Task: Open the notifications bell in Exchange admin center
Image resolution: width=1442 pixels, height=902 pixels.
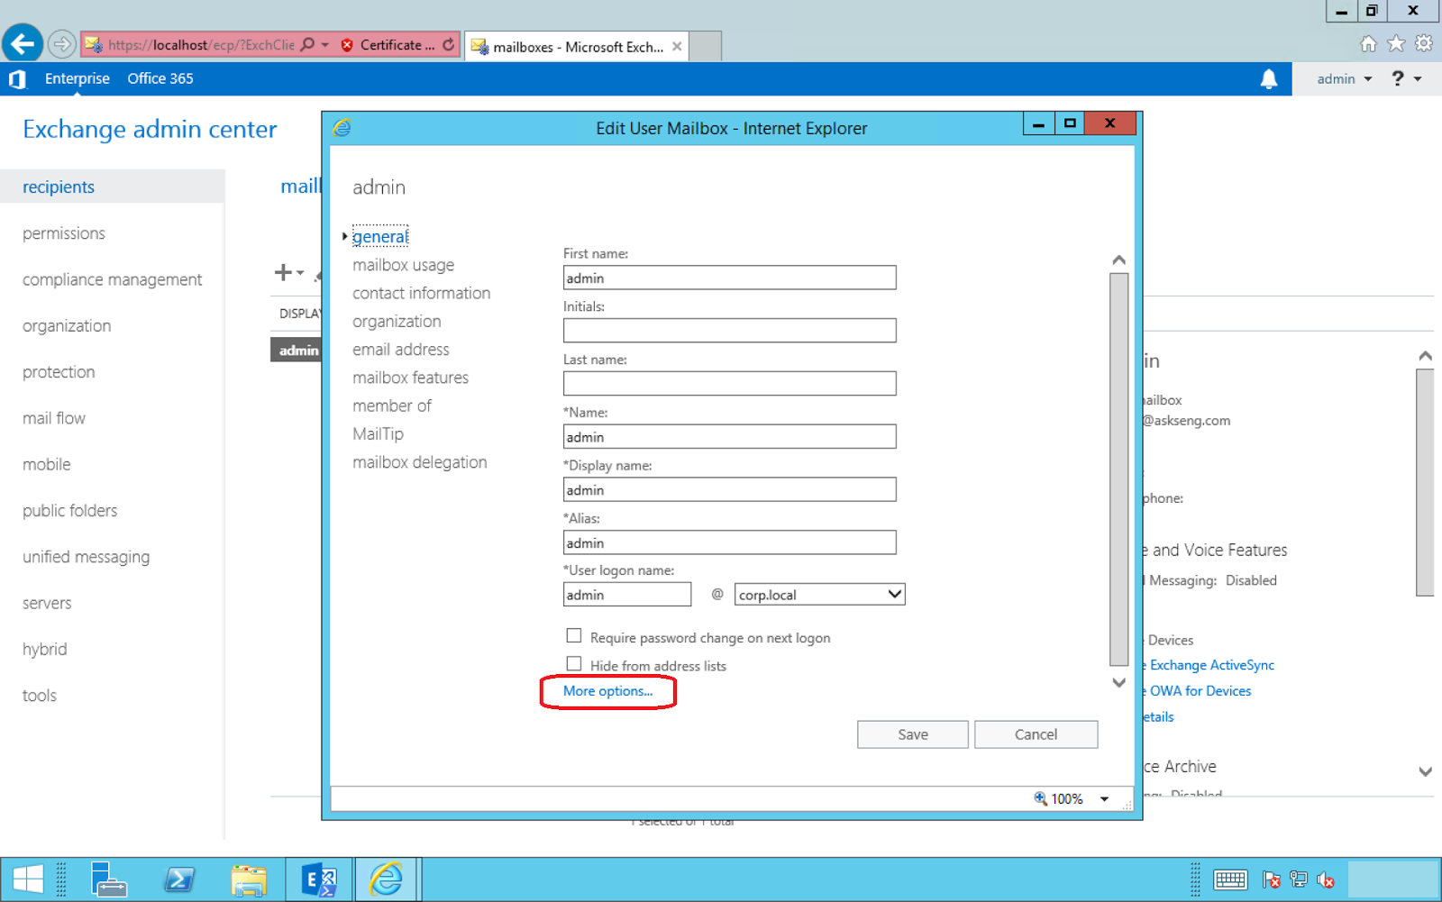Action: (1271, 78)
